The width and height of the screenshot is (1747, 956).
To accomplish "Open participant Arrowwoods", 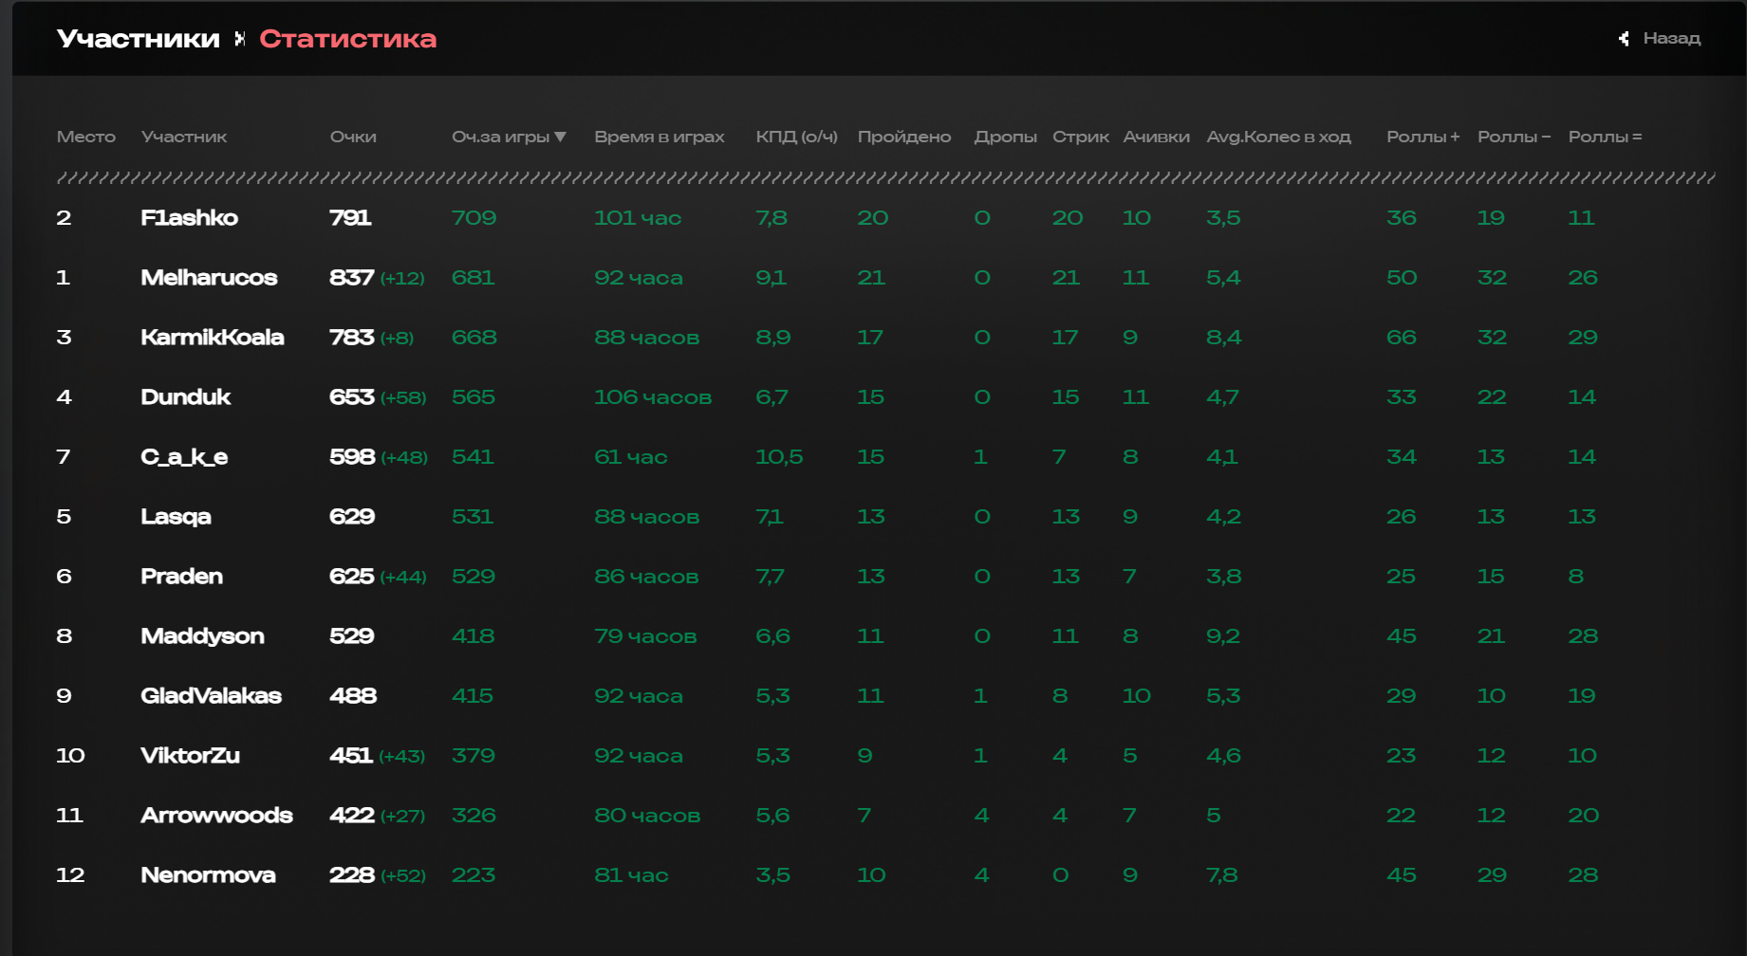I will point(217,816).
